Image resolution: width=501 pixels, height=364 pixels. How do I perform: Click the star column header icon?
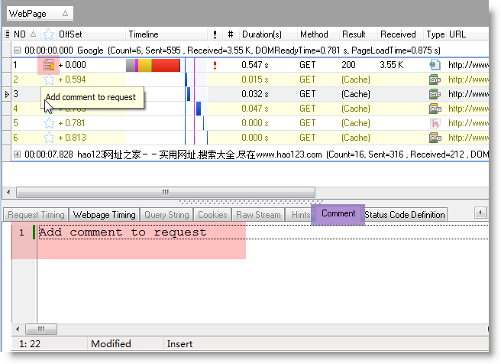[49, 34]
